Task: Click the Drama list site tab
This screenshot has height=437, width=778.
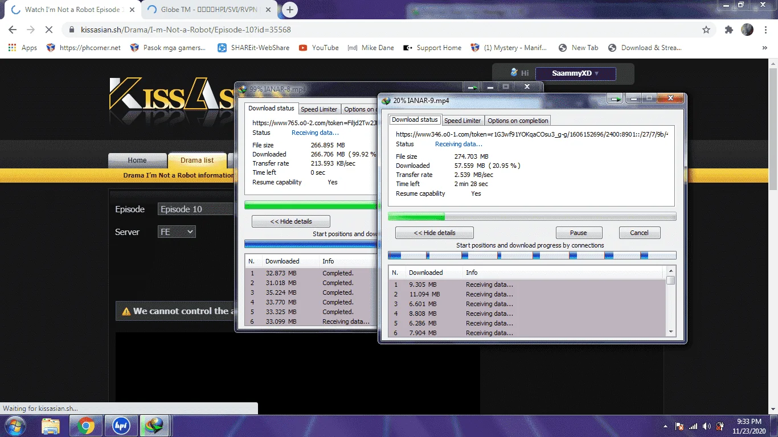Action: click(x=197, y=160)
